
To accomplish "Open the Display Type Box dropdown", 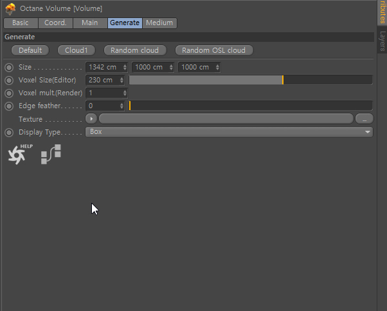I will point(229,132).
